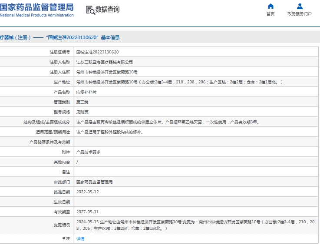This screenshot has height=245, width=320.
Task: Click the 其他内容 row label
Action: tap(62, 162)
